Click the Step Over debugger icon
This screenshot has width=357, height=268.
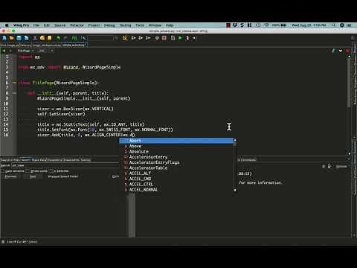[141, 38]
